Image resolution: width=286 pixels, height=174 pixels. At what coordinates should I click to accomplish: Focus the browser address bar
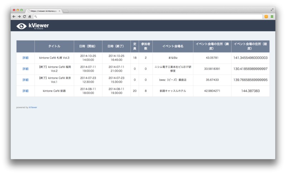point(148,16)
